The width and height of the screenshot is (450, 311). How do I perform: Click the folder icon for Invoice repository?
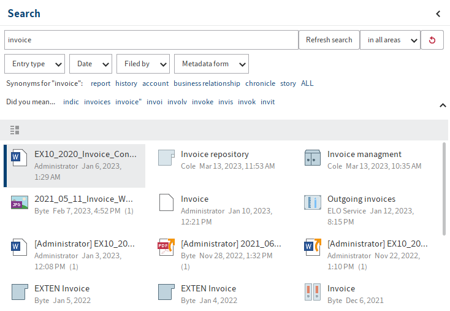(166, 158)
